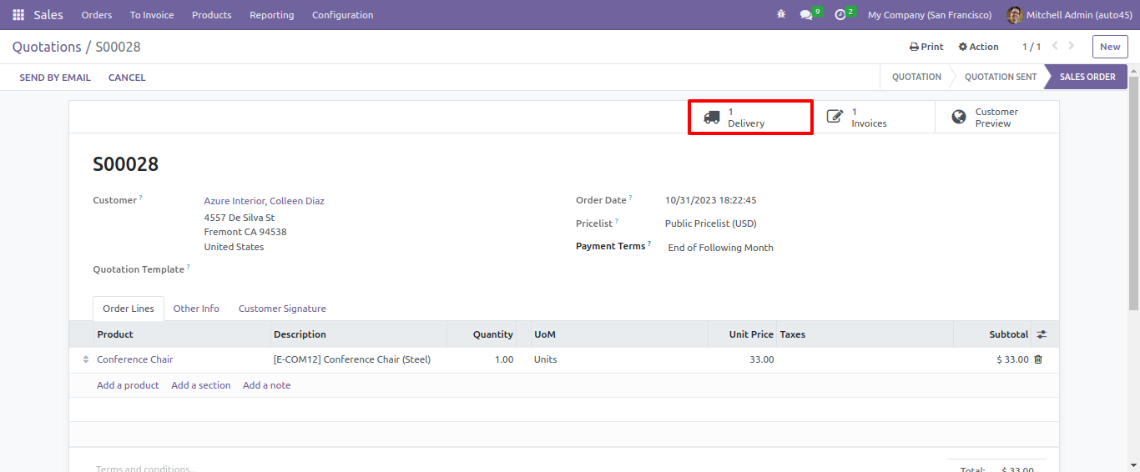
Task: Open the conversations chat icon
Action: click(x=806, y=15)
